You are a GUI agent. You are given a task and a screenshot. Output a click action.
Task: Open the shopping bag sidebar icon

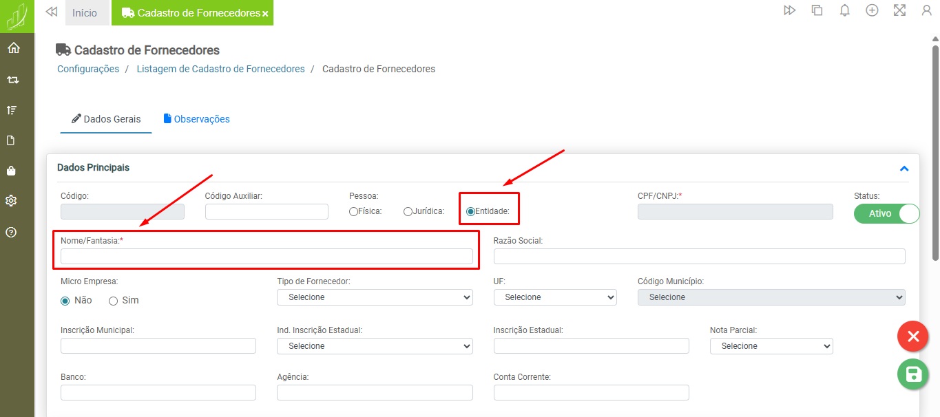[x=12, y=171]
